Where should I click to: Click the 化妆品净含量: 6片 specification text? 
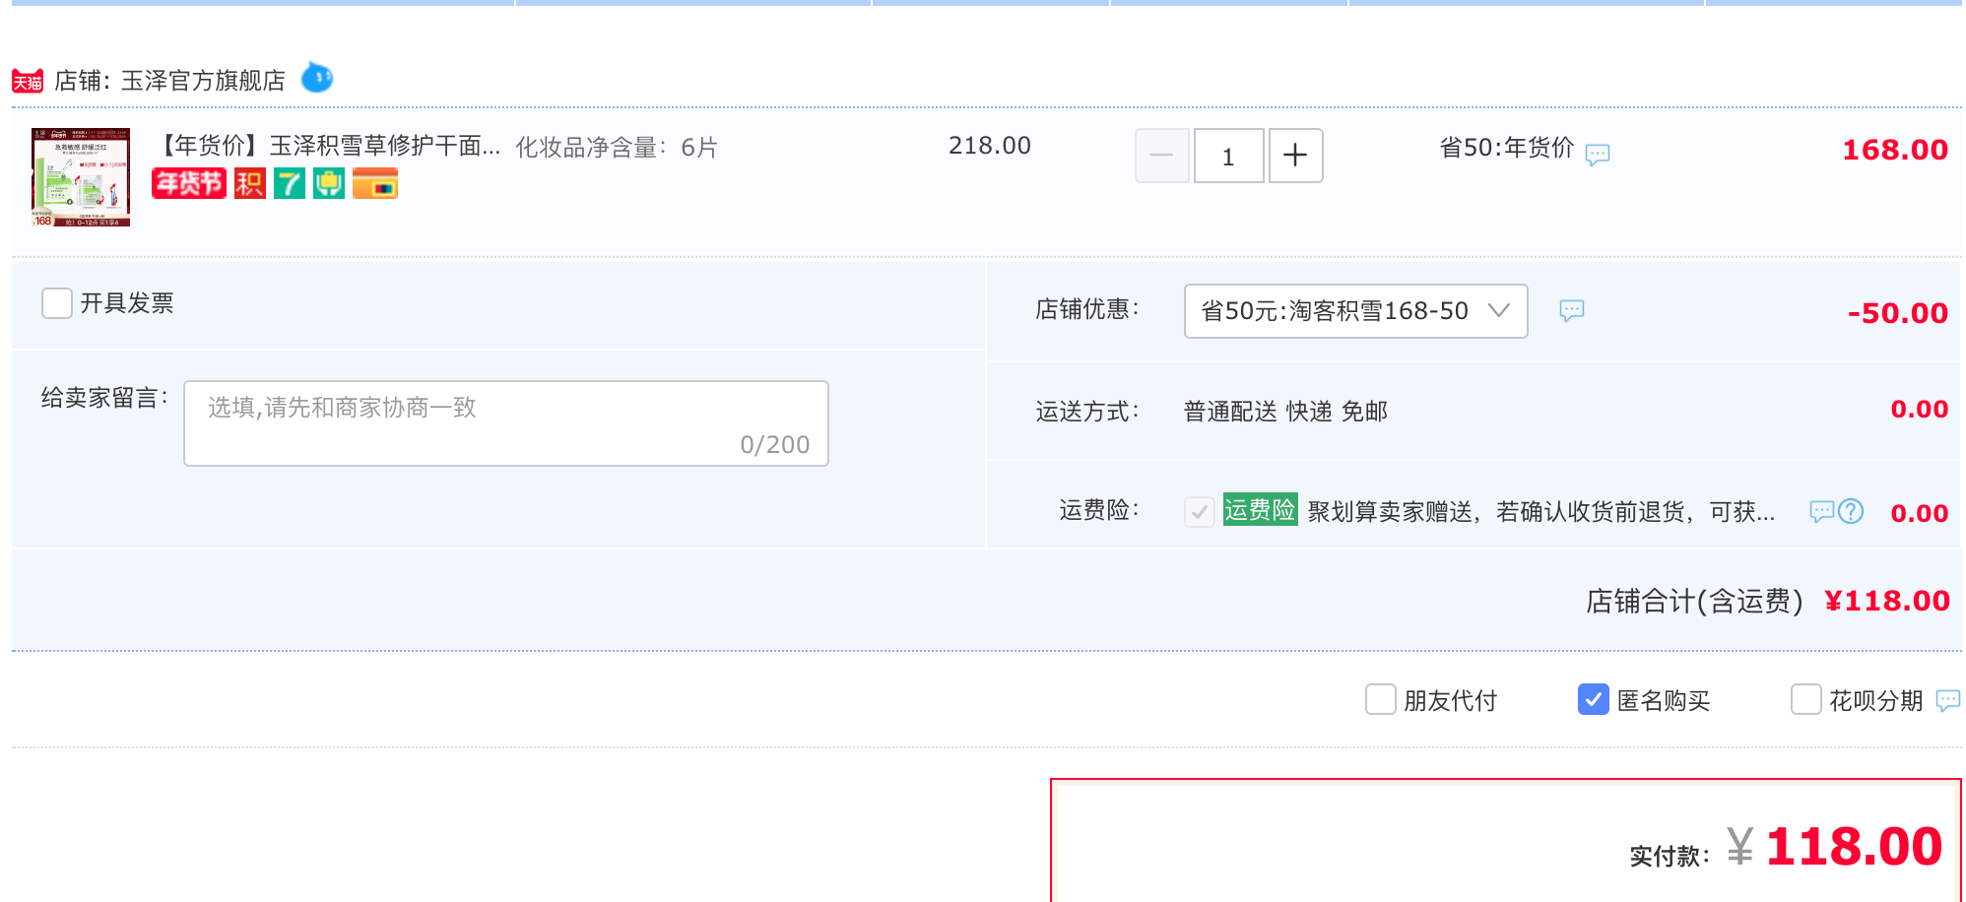617,148
